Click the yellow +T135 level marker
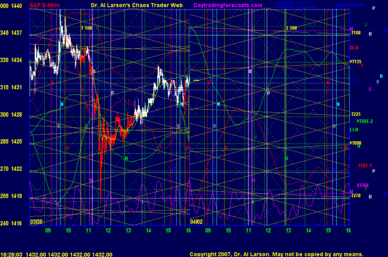The image size is (388, 257). (x=356, y=61)
